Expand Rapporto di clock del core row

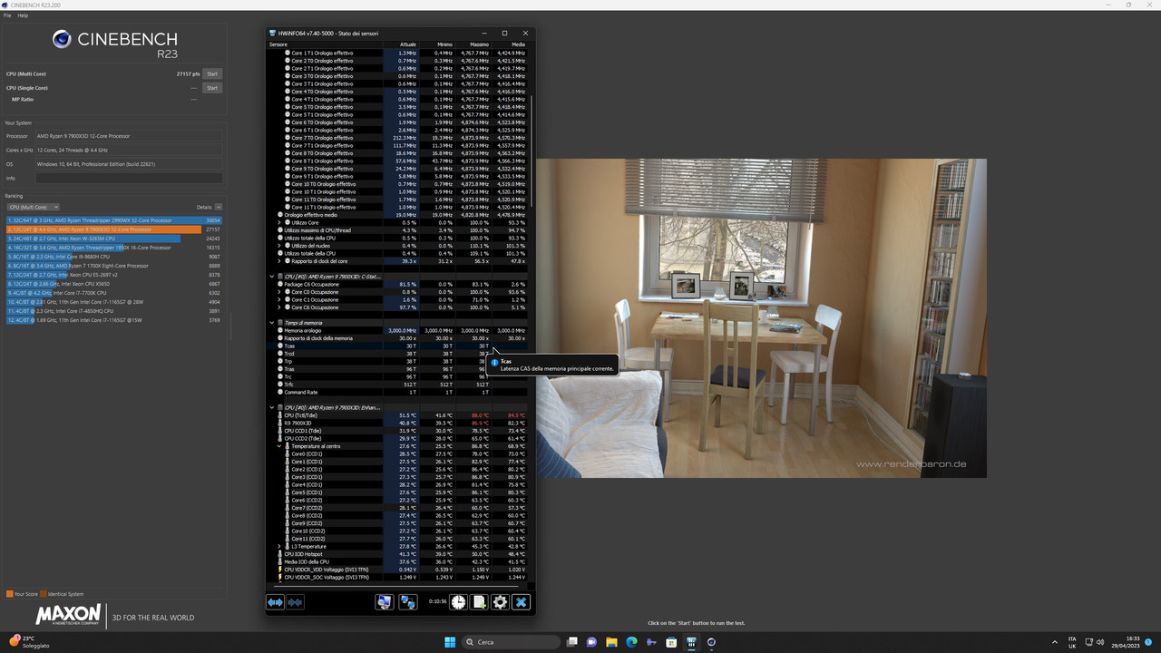[280, 261]
